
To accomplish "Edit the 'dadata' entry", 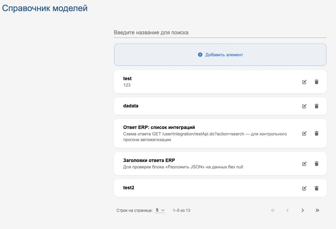I will (x=304, y=106).
